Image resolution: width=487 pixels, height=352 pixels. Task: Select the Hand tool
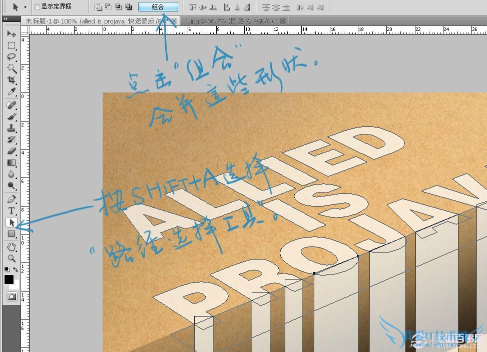pyautogui.click(x=12, y=247)
